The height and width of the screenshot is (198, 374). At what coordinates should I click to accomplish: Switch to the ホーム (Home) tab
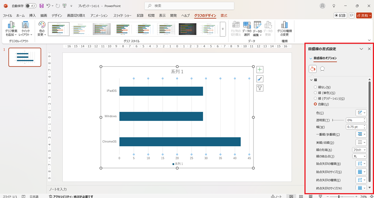coord(20,15)
